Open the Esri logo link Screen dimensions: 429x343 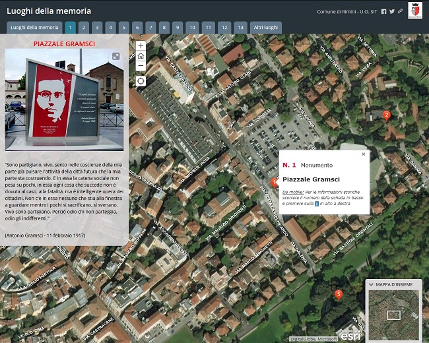(350, 333)
